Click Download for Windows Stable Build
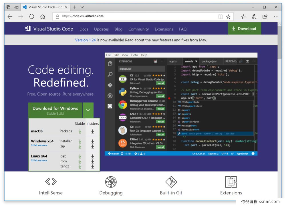The width and height of the screenshot is (286, 206). click(55, 110)
